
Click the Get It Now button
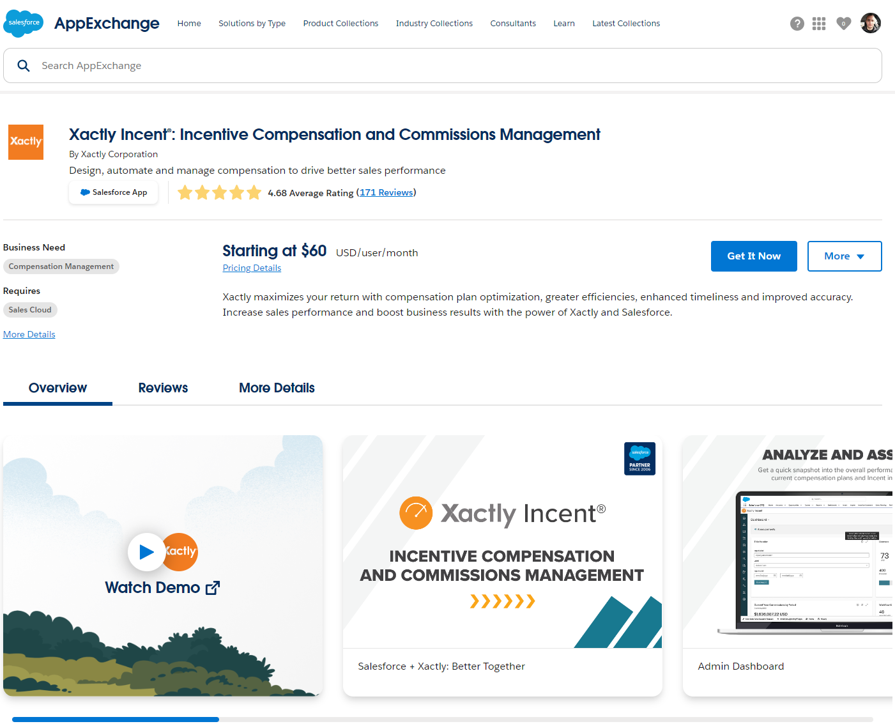pyautogui.click(x=754, y=256)
